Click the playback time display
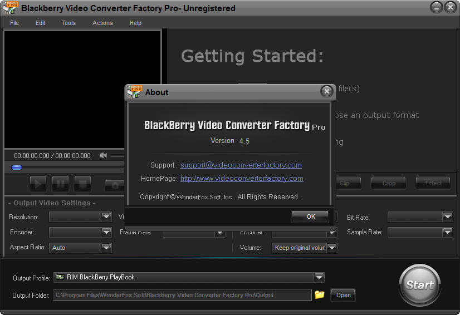Screen dimensions: 460x315 pyautogui.click(x=52, y=155)
